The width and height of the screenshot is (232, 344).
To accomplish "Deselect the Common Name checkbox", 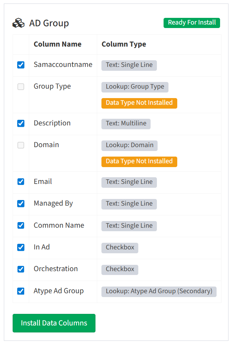I will [21, 225].
